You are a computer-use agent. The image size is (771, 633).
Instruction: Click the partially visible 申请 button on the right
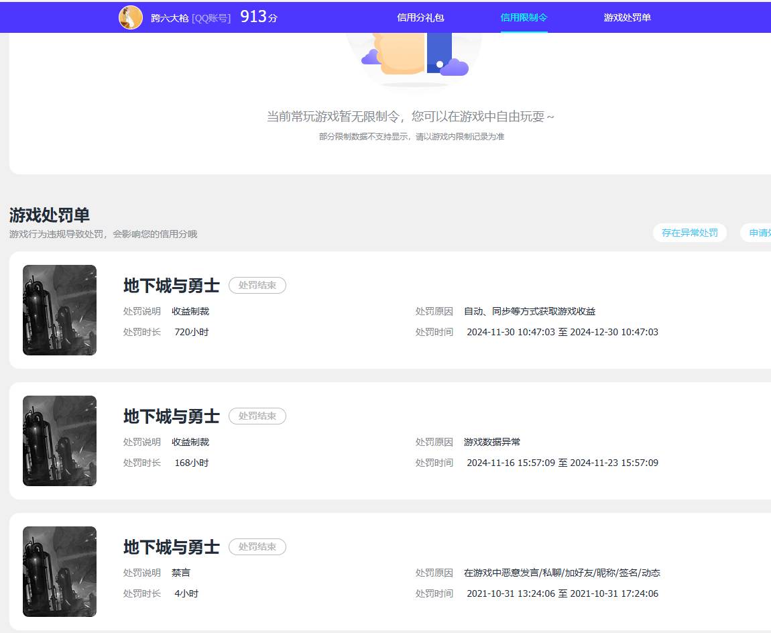[x=761, y=233]
